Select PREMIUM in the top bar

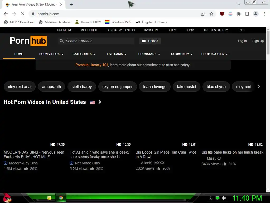[64, 30]
